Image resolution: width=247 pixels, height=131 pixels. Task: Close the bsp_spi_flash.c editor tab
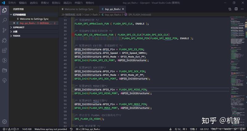tap(123, 9)
